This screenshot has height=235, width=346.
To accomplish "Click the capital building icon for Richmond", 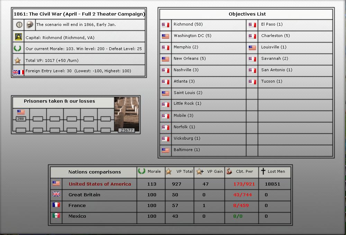I will point(18,37).
